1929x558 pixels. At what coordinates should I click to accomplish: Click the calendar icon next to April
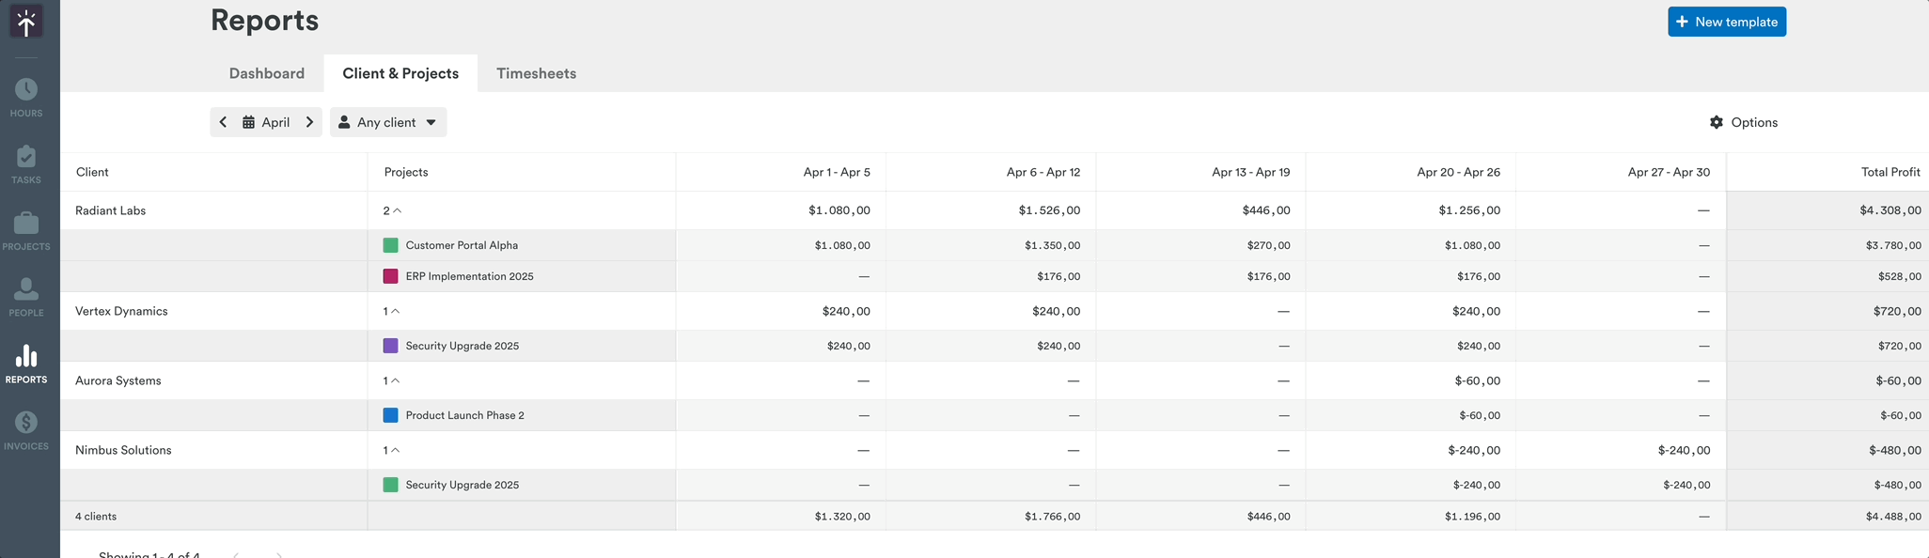coord(248,122)
